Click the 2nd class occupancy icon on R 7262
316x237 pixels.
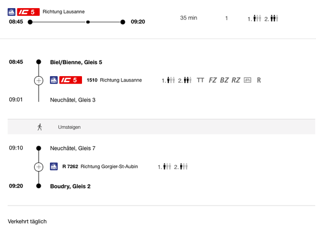[181, 166]
